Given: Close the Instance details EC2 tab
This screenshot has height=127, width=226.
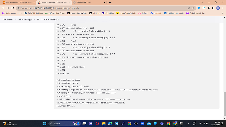Looking at the screenshot, I should [x=34, y=2].
